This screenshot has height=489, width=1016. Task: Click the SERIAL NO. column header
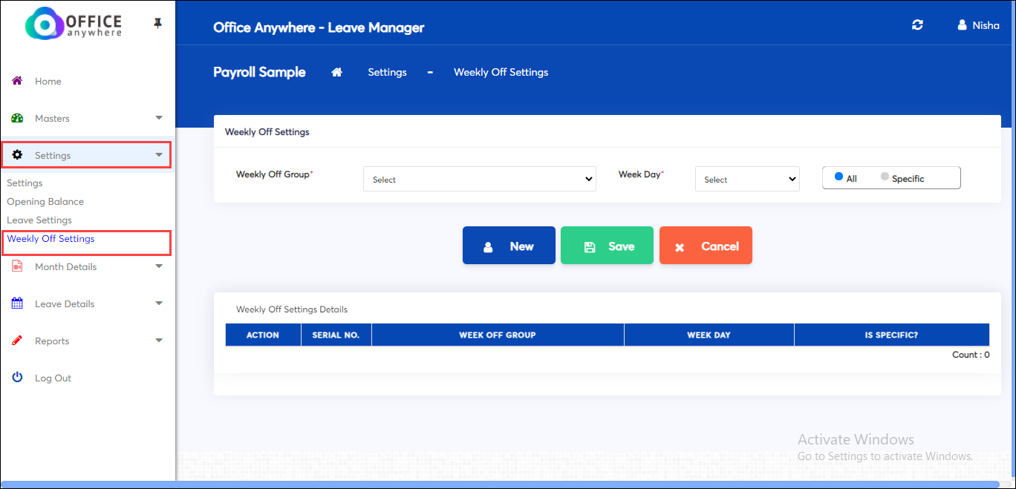pos(336,335)
